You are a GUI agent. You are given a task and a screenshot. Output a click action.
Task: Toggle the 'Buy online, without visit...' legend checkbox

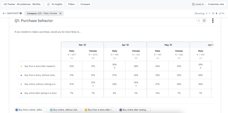coord(51,110)
